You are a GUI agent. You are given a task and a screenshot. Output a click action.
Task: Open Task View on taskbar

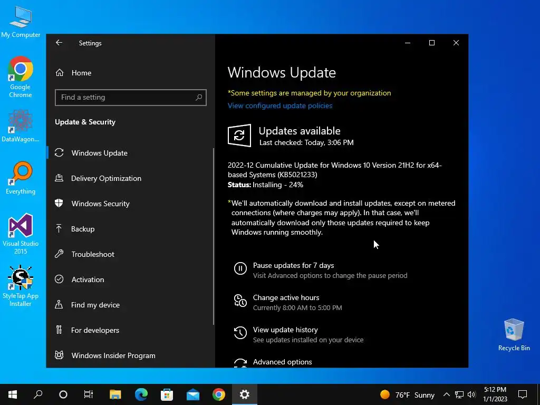[89, 394]
